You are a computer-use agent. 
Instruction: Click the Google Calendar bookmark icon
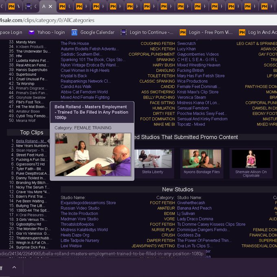point(75,32)
